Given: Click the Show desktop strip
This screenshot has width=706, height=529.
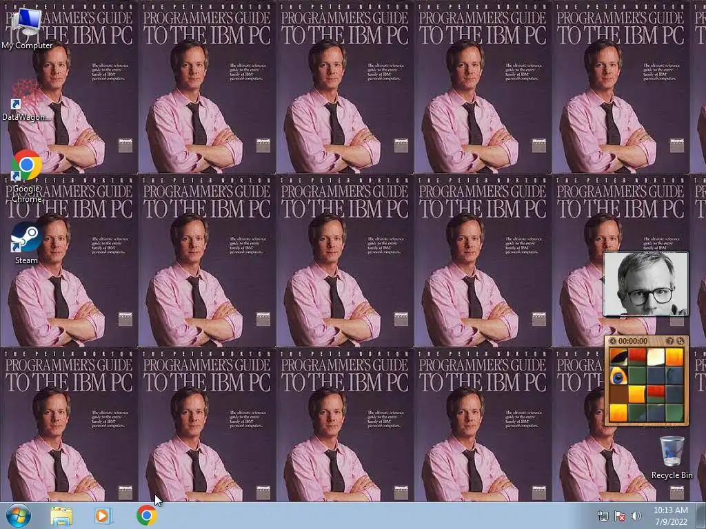Looking at the screenshot, I should click(x=701, y=516).
